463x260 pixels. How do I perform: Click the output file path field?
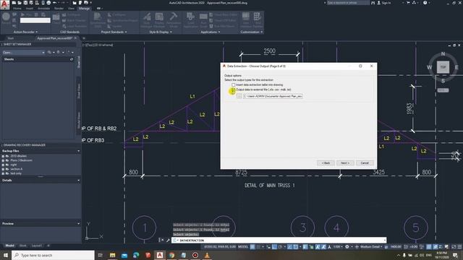273,96
